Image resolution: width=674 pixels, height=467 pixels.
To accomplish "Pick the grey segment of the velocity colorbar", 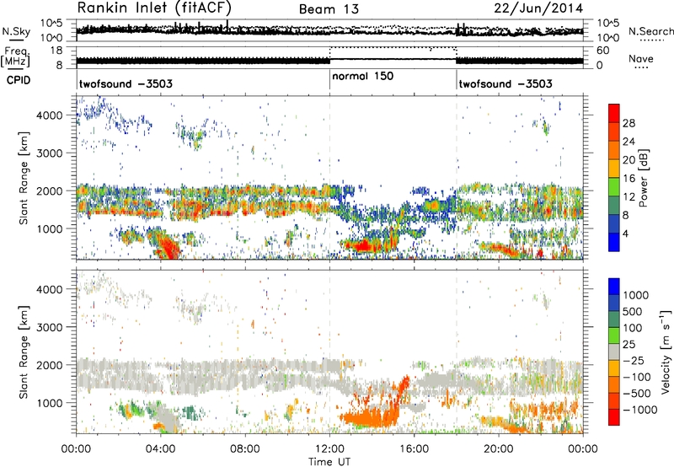I will point(614,352).
